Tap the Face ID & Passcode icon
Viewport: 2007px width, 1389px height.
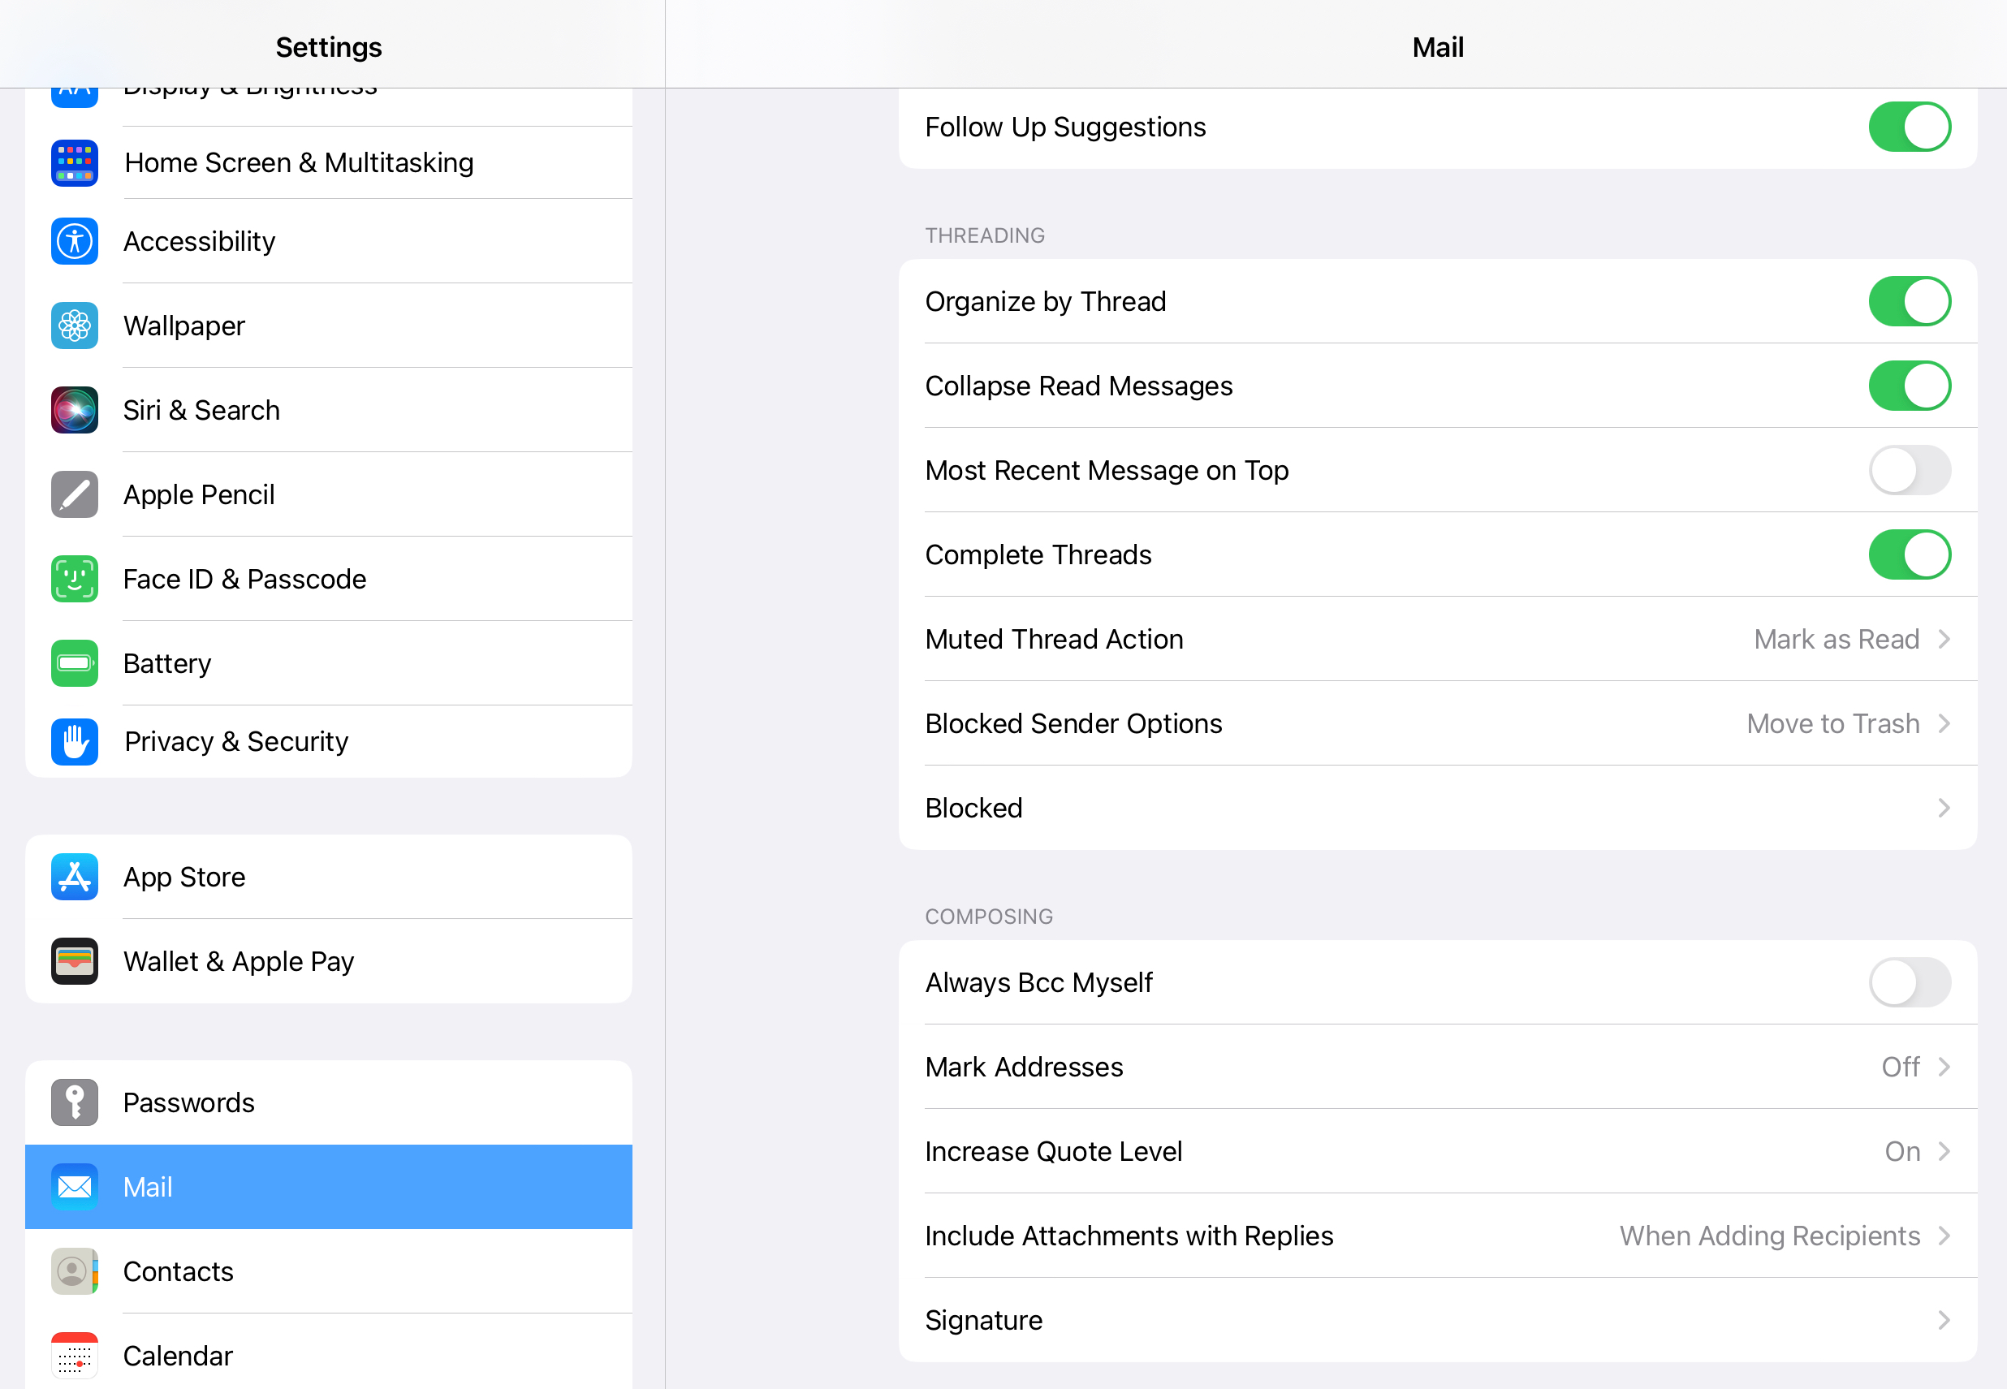click(74, 579)
